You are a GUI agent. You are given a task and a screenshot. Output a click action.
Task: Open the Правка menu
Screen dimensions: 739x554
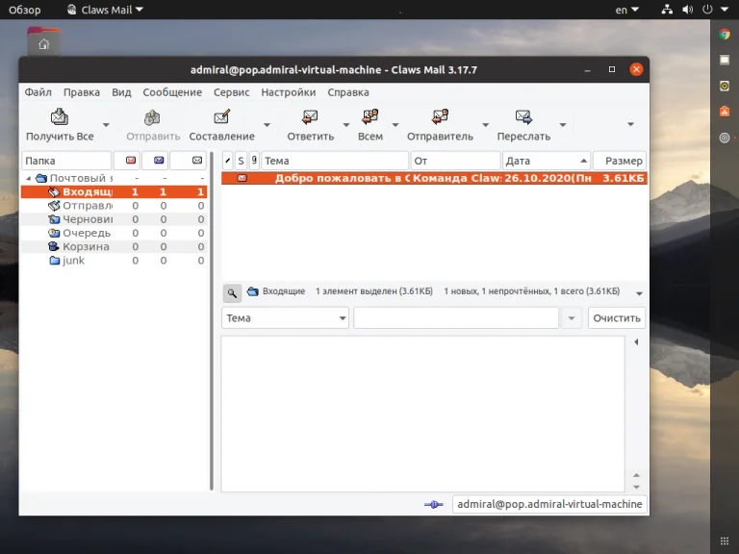click(x=82, y=92)
